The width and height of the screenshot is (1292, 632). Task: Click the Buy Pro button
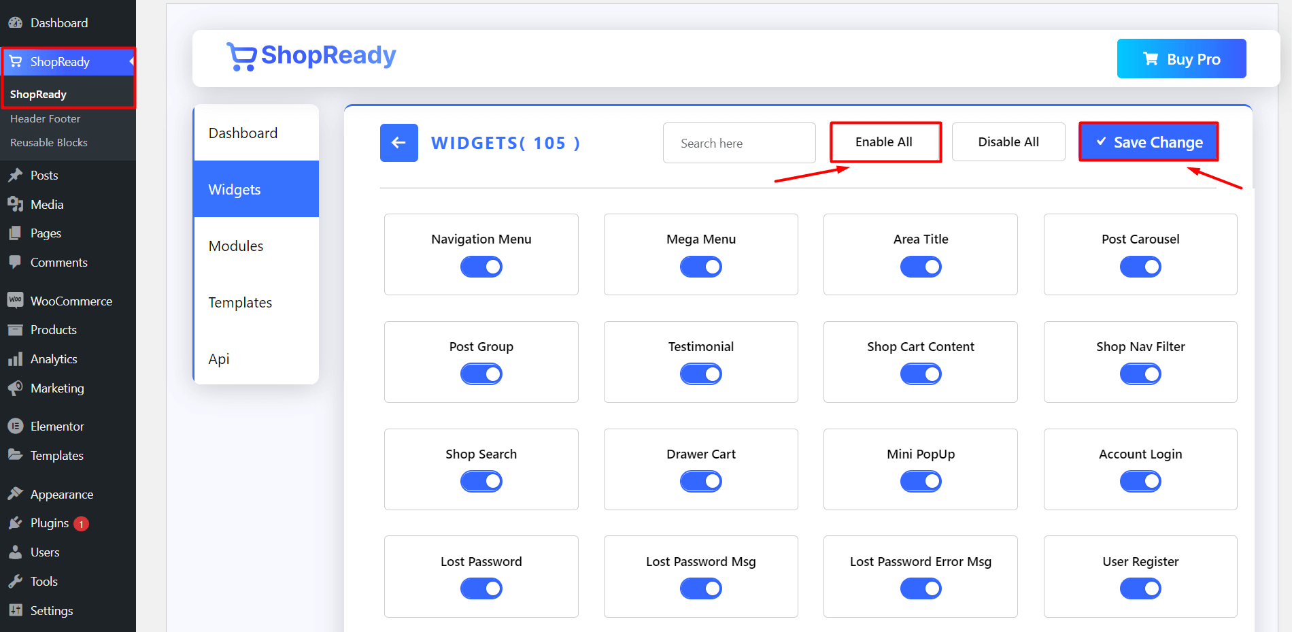point(1181,59)
